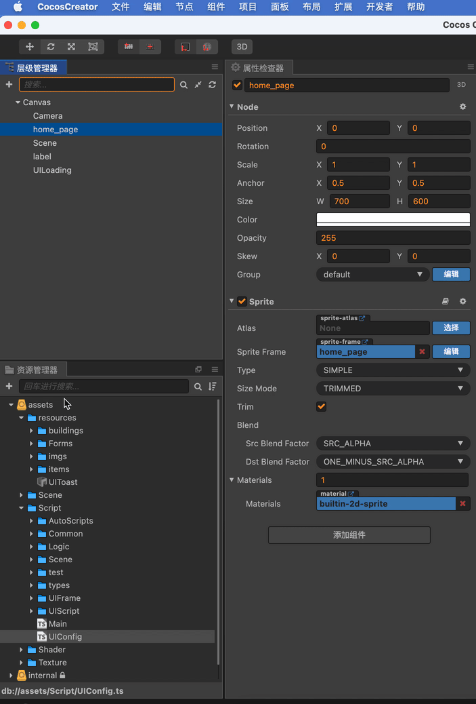Expand the internal database folder
The width and height of the screenshot is (476, 704).
click(x=12, y=676)
